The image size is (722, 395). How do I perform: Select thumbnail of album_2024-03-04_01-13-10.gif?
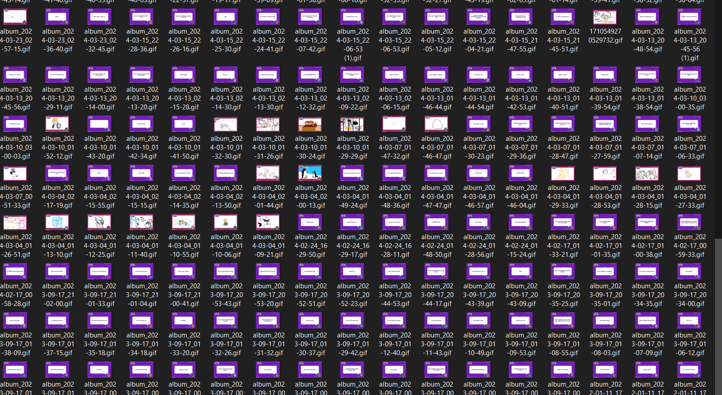coord(57,222)
